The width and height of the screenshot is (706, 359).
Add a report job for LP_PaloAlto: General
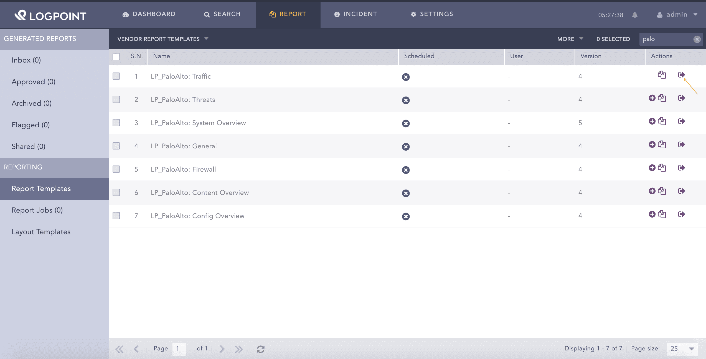click(652, 144)
